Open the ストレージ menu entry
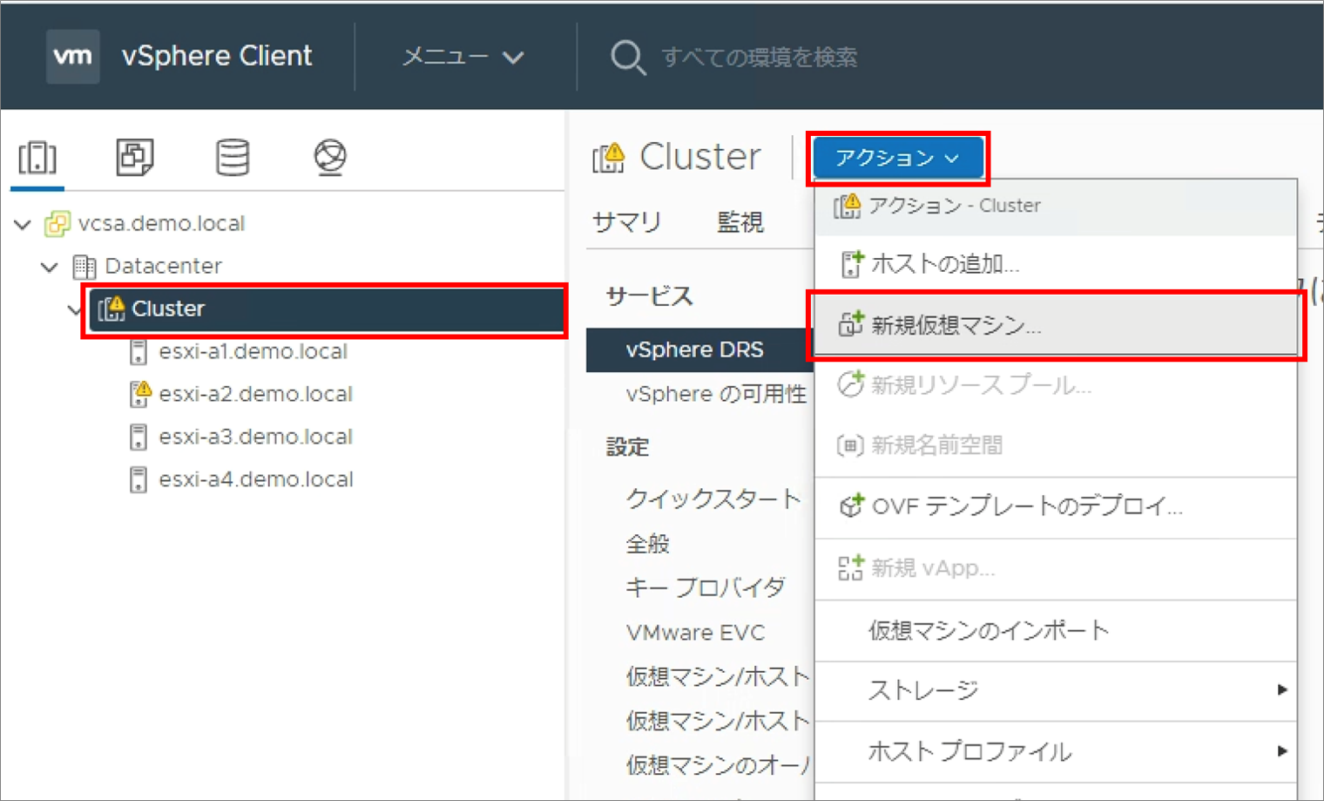1324x801 pixels. coord(1056,690)
